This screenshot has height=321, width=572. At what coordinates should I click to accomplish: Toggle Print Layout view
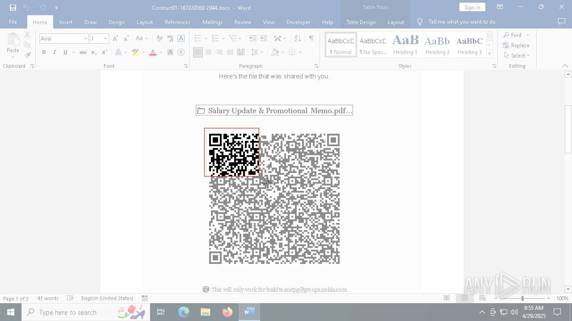464,298
